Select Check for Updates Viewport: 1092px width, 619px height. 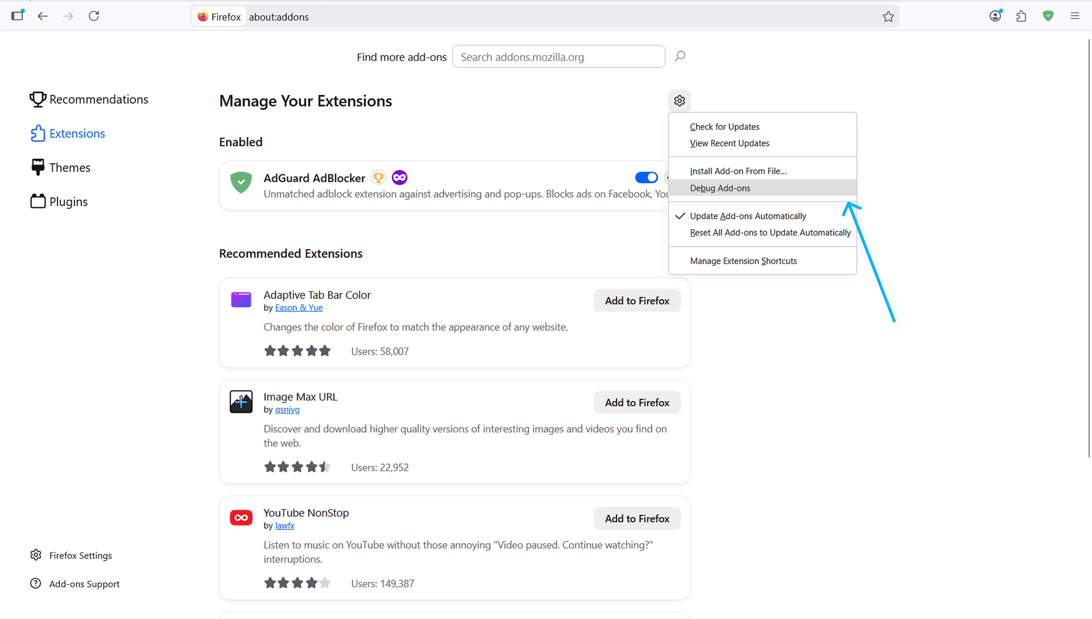[x=762, y=127]
